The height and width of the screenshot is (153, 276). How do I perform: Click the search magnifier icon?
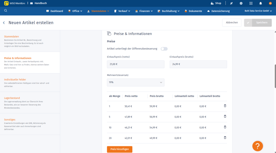[6, 11]
